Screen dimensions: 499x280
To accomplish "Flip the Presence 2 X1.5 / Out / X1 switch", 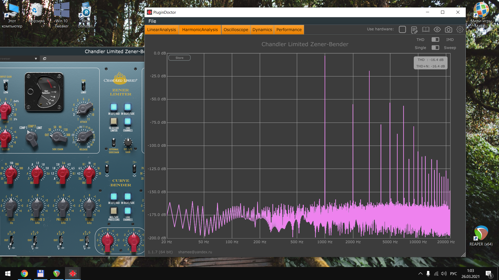I will pyautogui.click(x=35, y=240).
